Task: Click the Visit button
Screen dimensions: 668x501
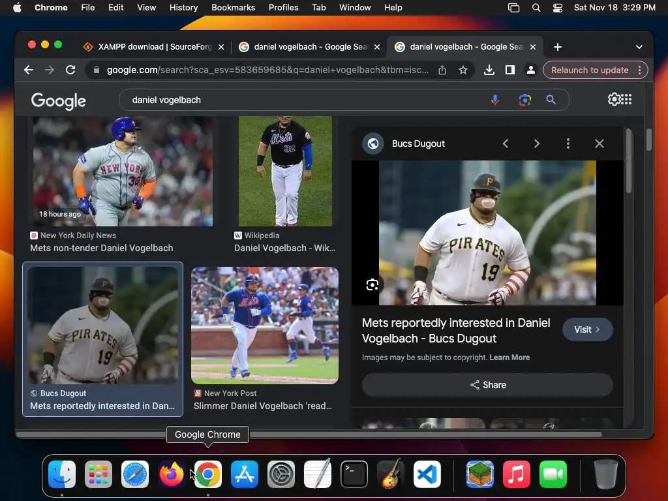Action: pos(588,329)
